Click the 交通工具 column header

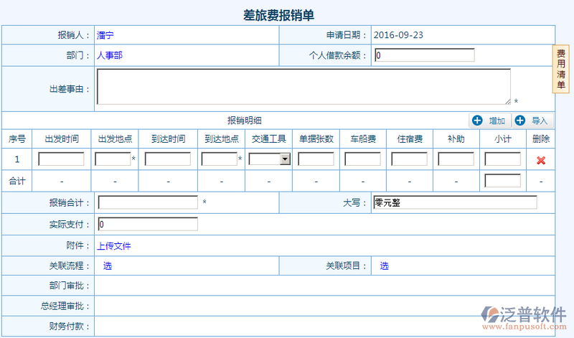tap(268, 139)
